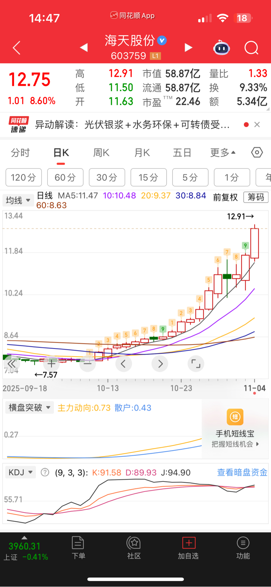
Task: Select the 15分 period
Action: click(149, 177)
